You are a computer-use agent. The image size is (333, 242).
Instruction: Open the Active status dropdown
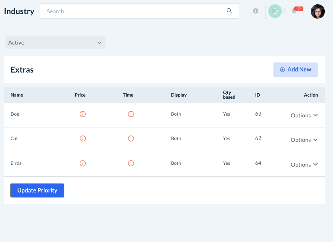click(55, 42)
